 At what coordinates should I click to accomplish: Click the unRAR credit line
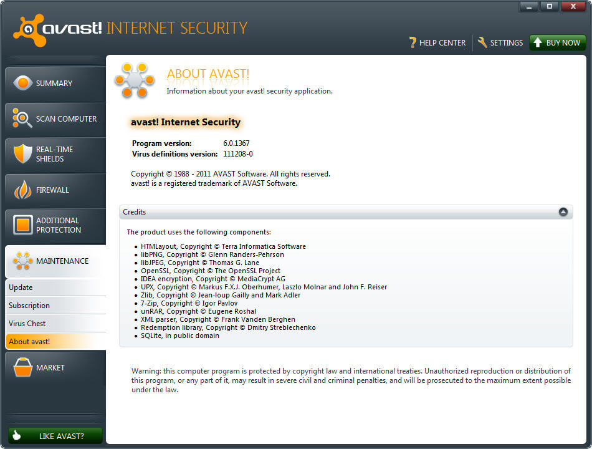tap(198, 311)
